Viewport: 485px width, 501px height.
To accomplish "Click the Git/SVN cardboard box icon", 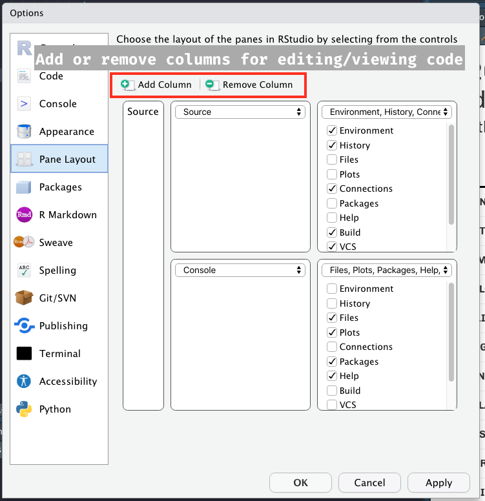I will pyautogui.click(x=24, y=298).
